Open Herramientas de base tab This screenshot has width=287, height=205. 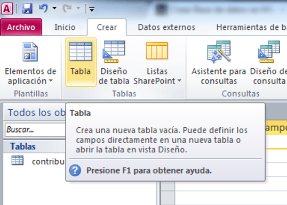point(251,27)
